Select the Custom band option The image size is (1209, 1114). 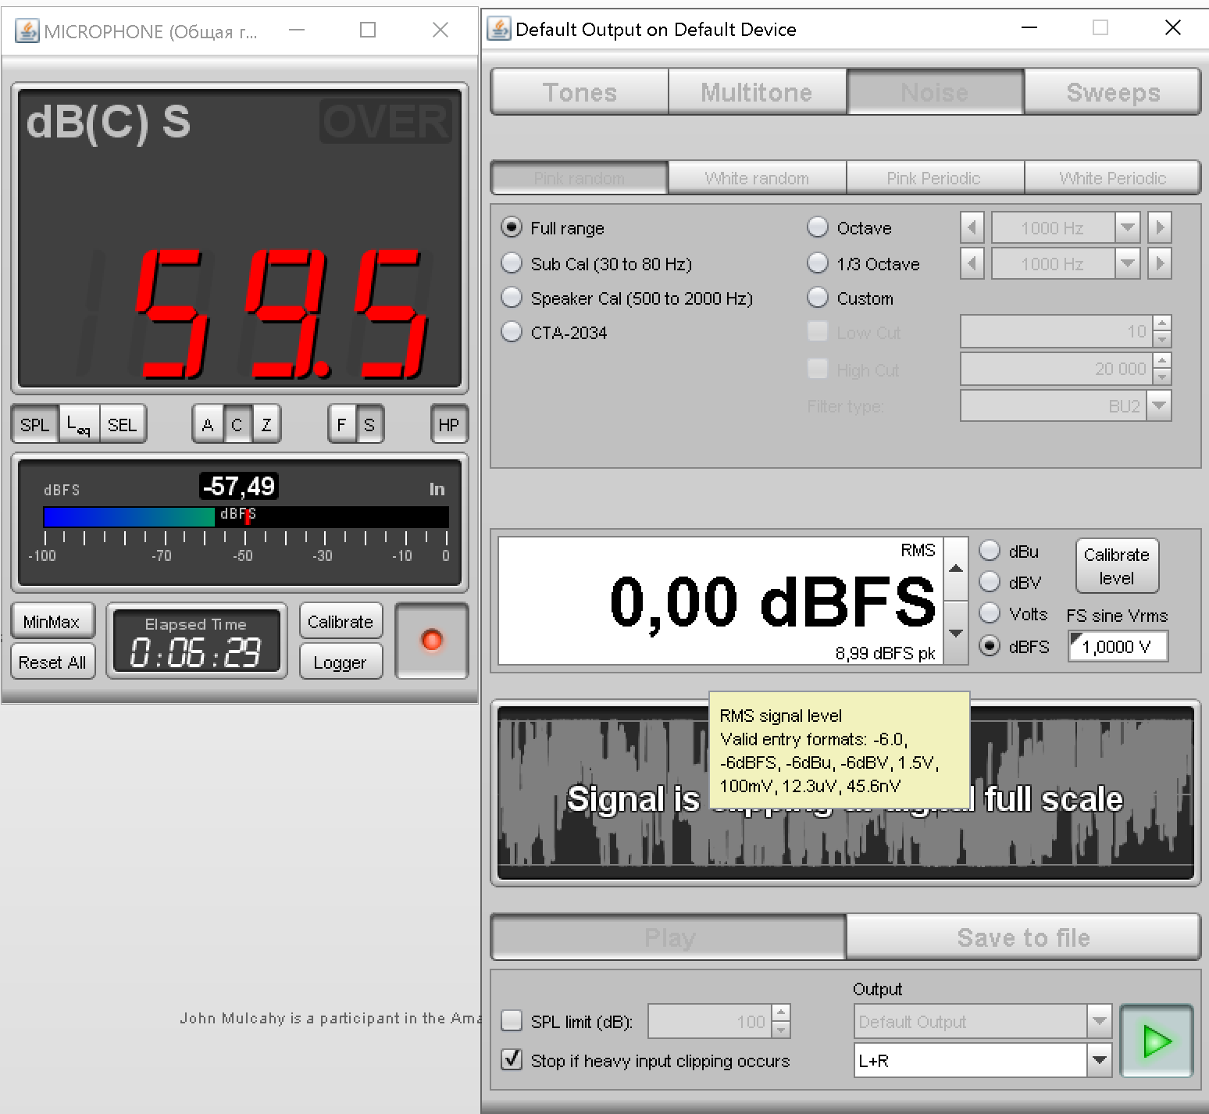click(818, 298)
